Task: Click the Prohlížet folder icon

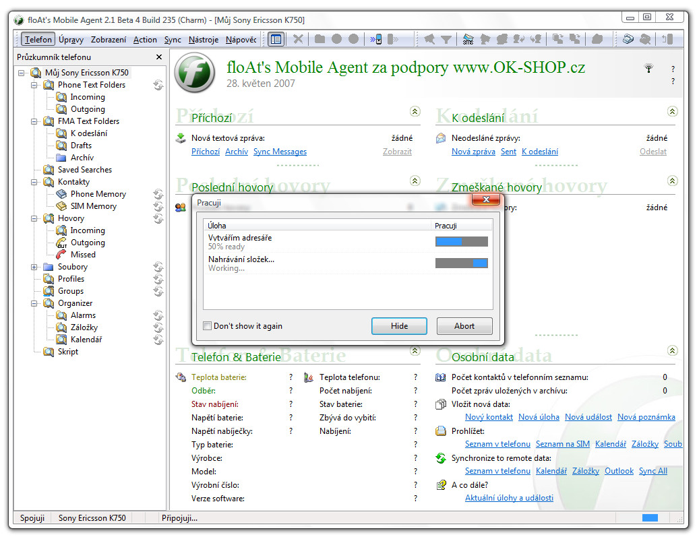Action: pyautogui.click(x=441, y=431)
